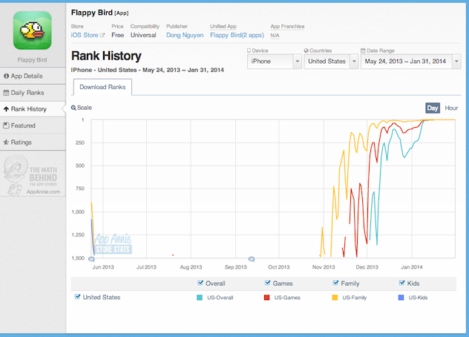469x337 pixels.
Task: Open App Details in sidebar
Action: 33,76
